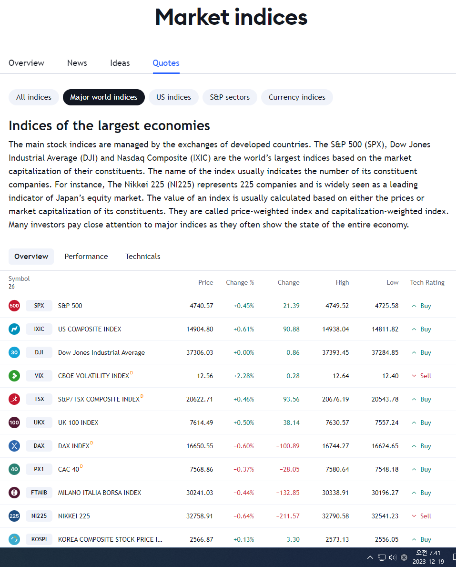Click the FTMIB logo icon

pos(14,493)
